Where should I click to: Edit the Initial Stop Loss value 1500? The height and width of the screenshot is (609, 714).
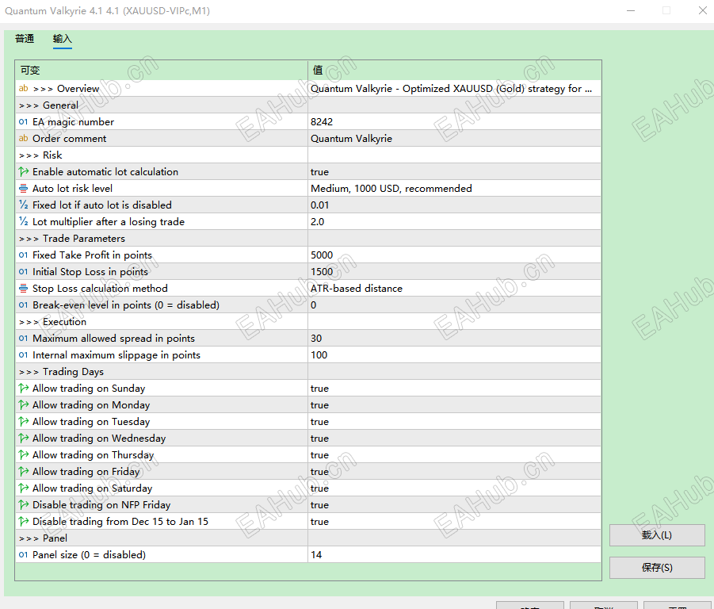(x=454, y=271)
